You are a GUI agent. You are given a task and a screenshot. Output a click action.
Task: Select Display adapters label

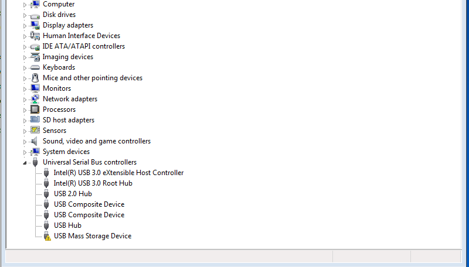[x=68, y=25]
